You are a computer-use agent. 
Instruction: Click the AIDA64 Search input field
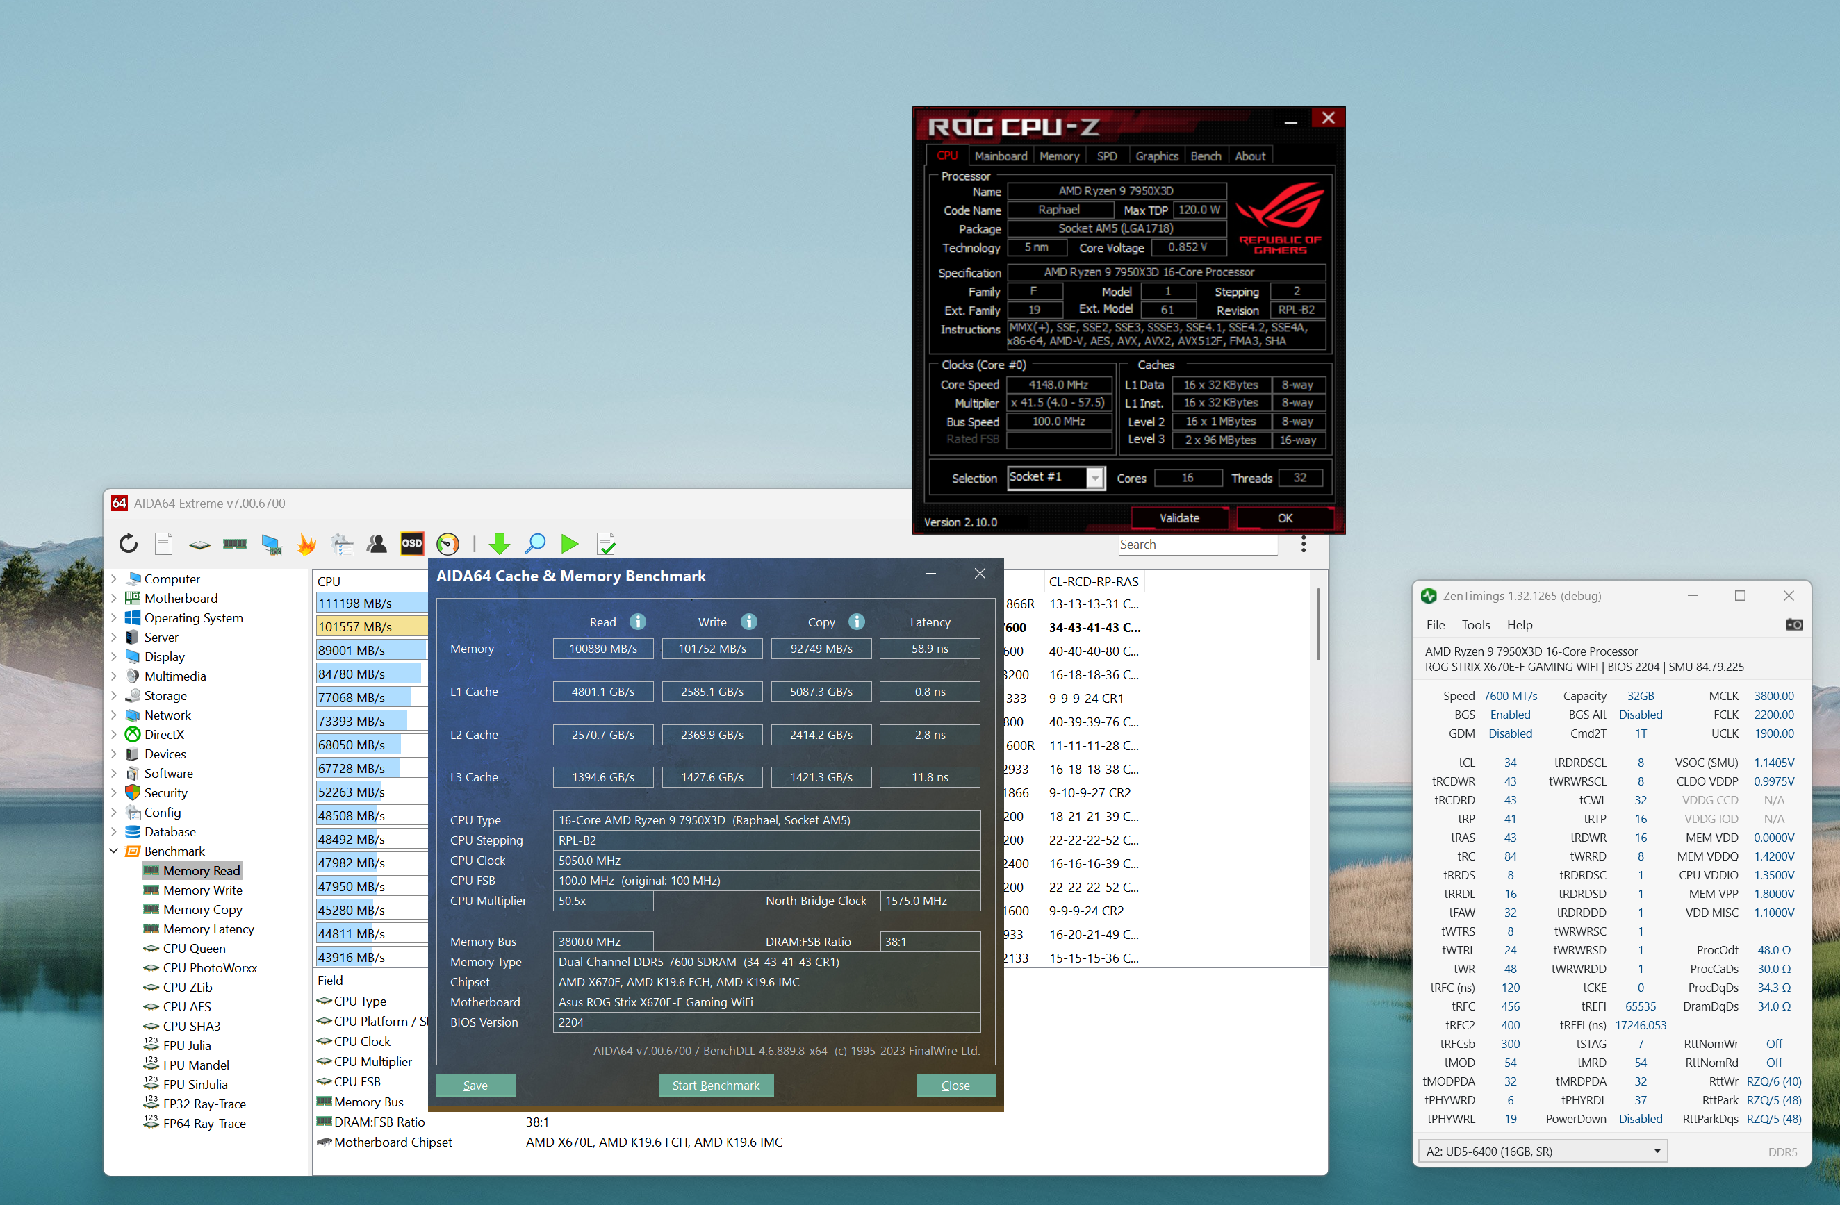[1197, 544]
